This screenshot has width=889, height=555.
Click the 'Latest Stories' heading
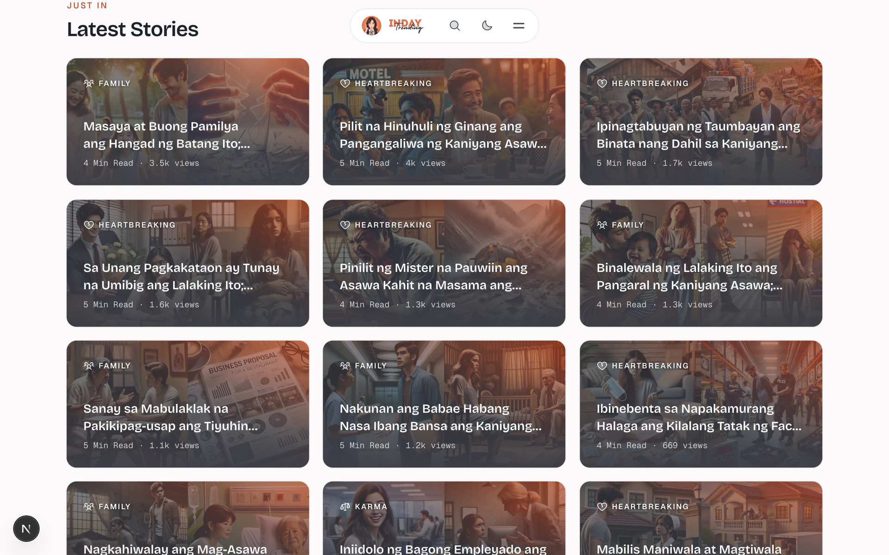pyautogui.click(x=133, y=29)
